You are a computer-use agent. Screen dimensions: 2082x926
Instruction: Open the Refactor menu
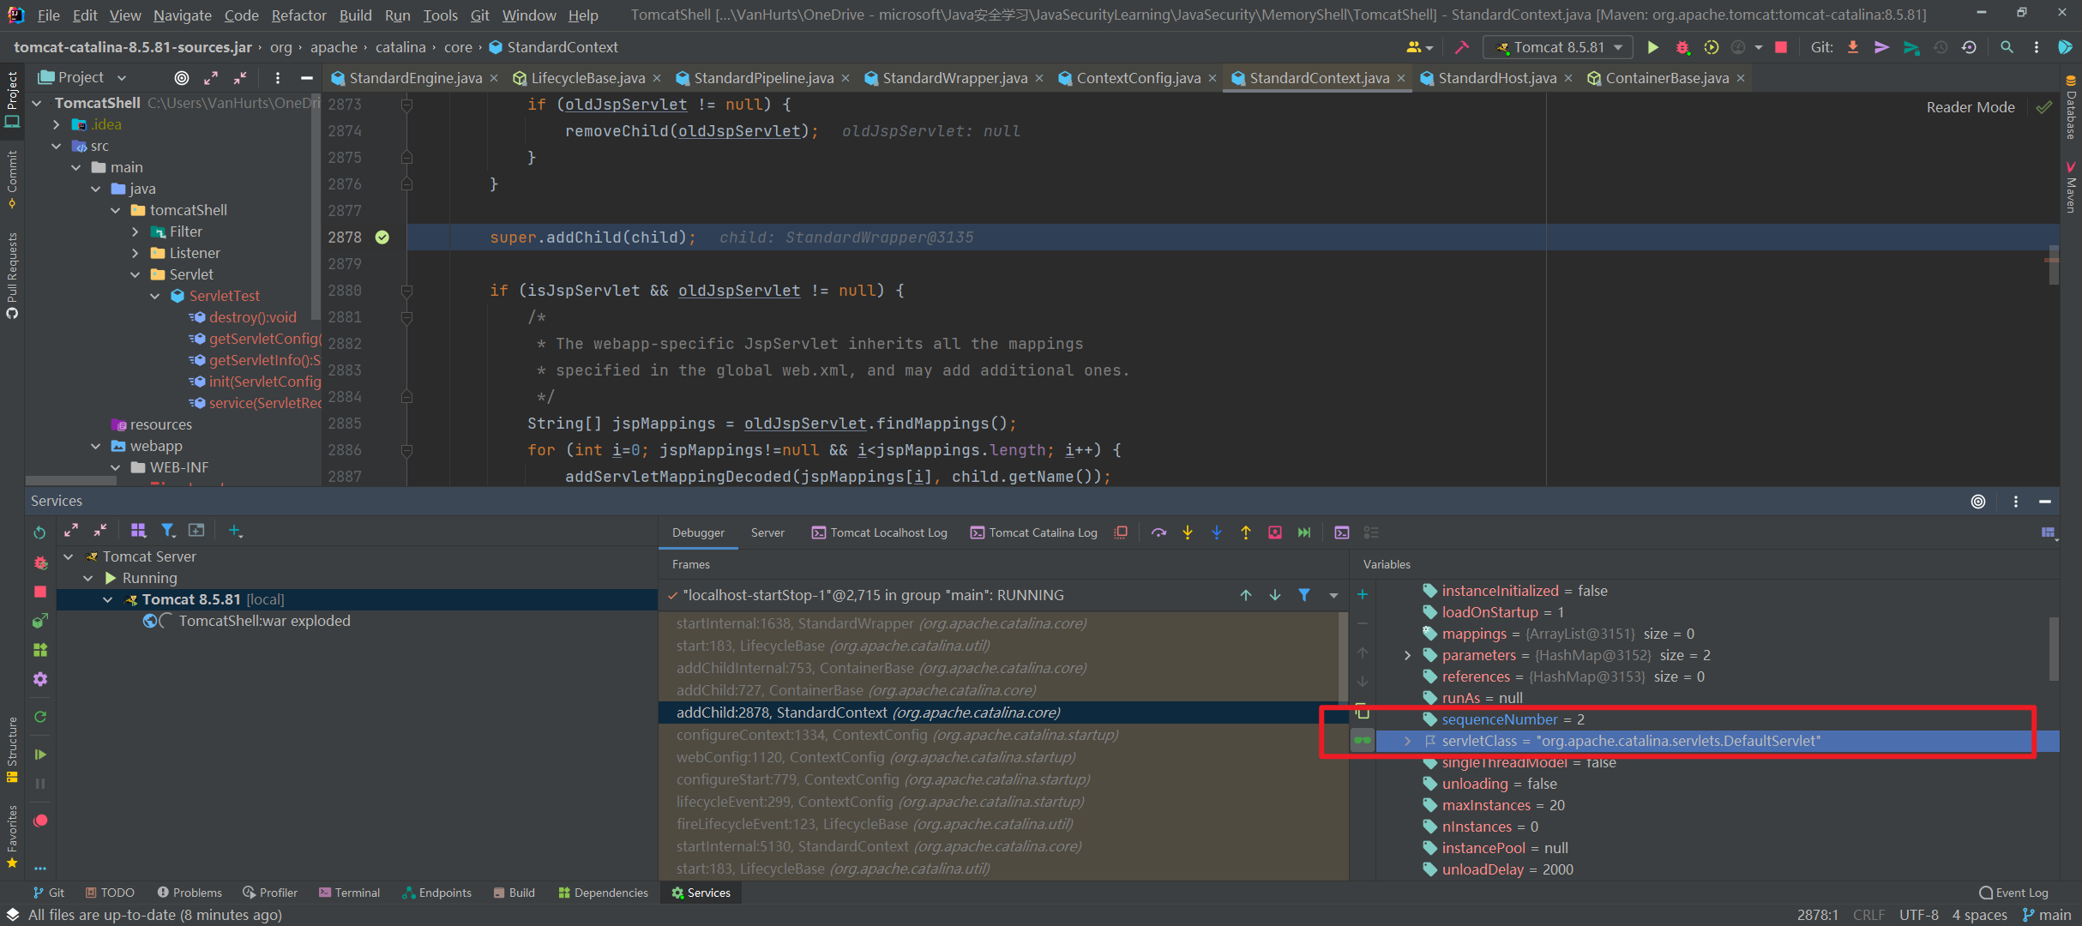pos(298,15)
